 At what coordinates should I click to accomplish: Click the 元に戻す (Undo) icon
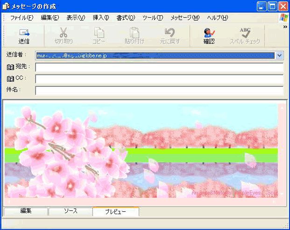[170, 33]
